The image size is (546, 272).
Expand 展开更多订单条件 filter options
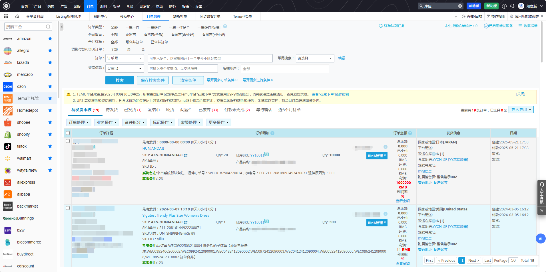[x=222, y=80]
